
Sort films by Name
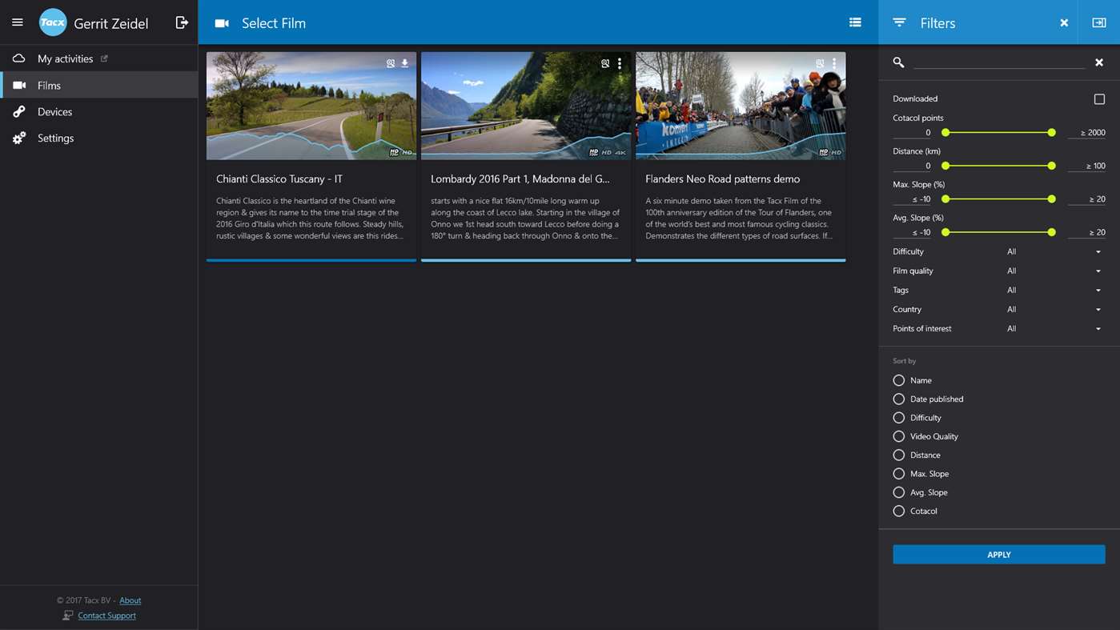899,380
